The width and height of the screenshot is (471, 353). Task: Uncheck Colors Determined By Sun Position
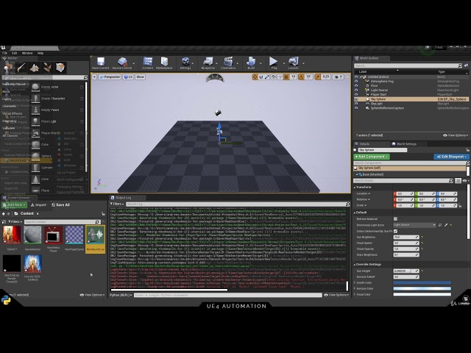coord(395,231)
